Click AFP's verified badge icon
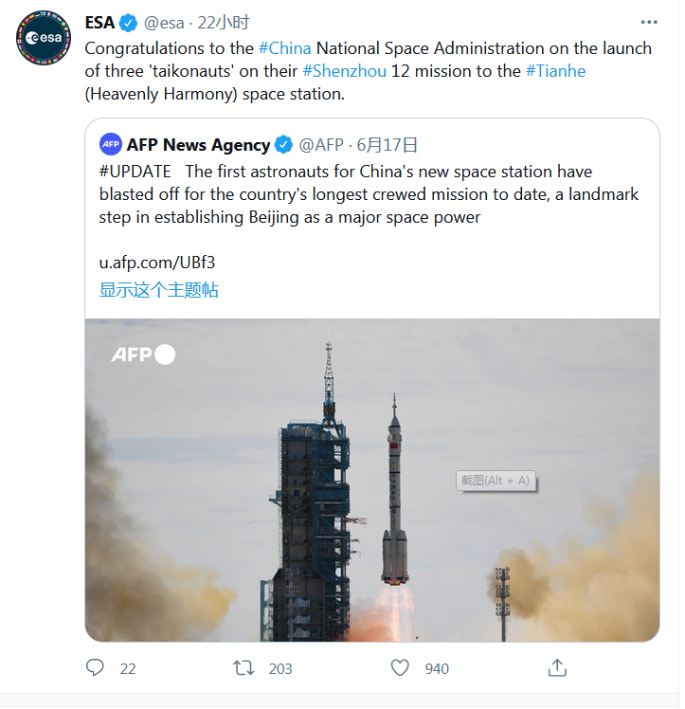Screen dimensions: 685x709 tap(283, 145)
